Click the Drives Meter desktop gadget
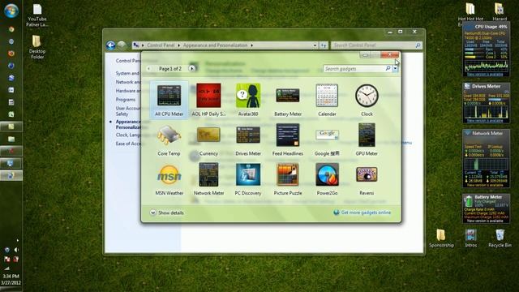Viewport: 519px width, 292px height. coord(486,103)
